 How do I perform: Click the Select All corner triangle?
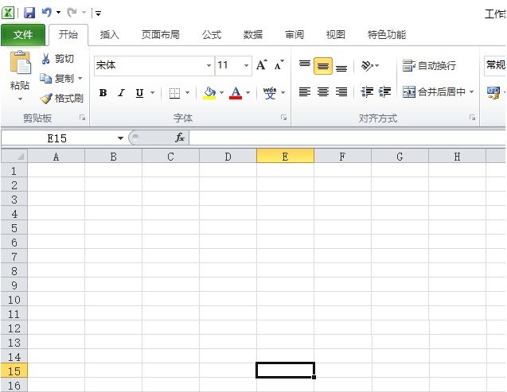coord(14,157)
